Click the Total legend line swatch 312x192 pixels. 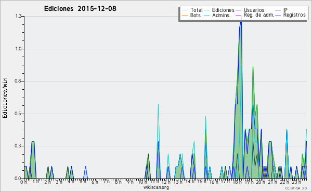pos(185,10)
